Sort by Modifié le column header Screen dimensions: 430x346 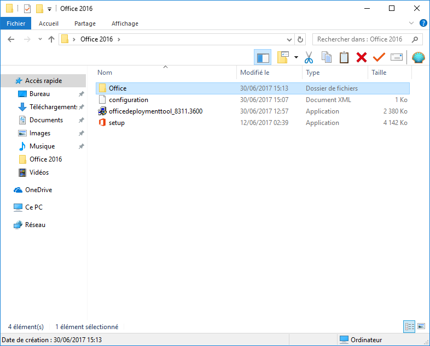pos(269,73)
